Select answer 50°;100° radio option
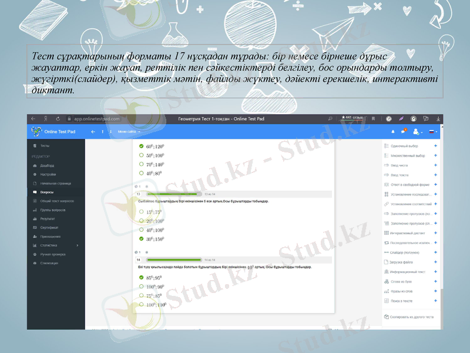Screen dimensions: 470x353 141,155
